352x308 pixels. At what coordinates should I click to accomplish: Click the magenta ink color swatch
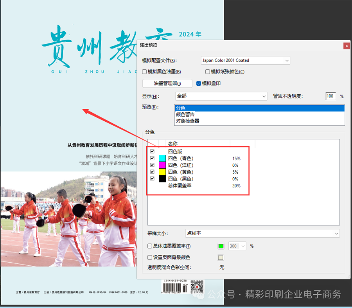[x=163, y=165]
